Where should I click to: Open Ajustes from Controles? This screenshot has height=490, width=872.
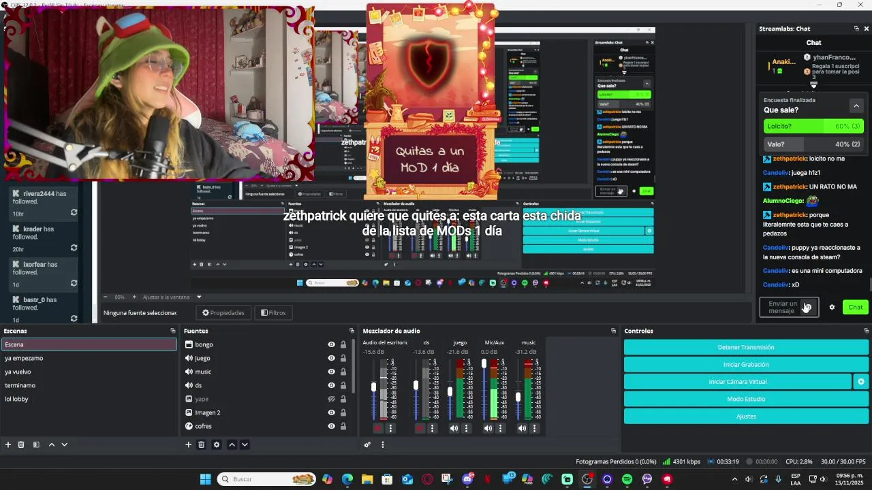coord(746,416)
